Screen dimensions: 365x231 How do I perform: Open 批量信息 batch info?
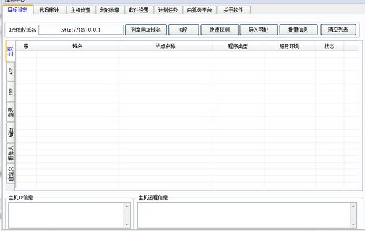point(298,30)
